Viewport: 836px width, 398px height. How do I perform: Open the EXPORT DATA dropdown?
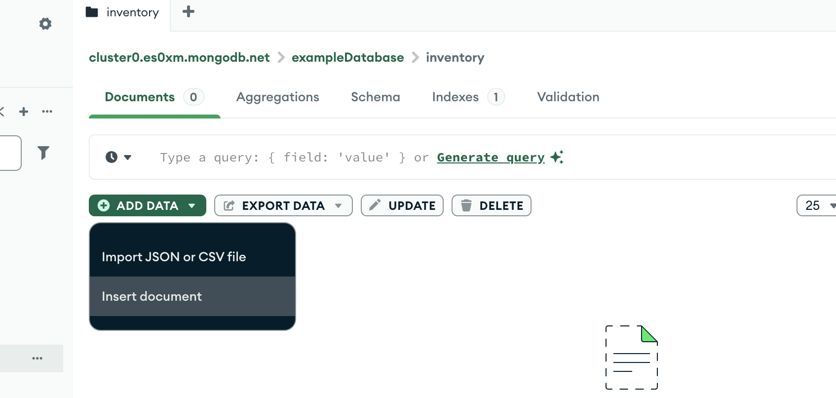pos(283,205)
